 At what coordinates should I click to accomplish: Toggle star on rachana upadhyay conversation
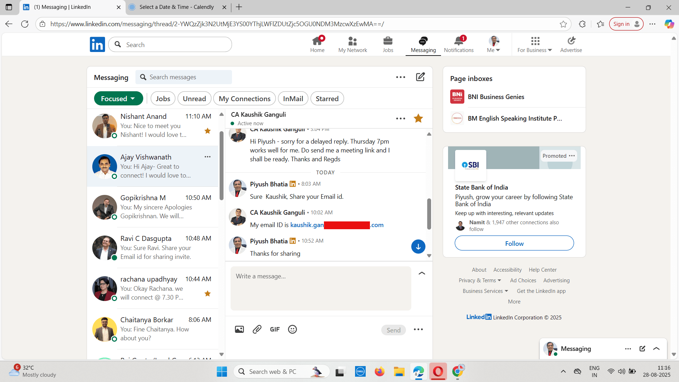pyautogui.click(x=208, y=294)
